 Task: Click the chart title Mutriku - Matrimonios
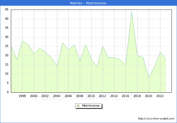(88, 3)
